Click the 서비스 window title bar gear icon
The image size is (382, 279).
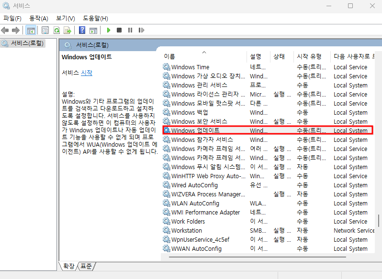[6, 6]
